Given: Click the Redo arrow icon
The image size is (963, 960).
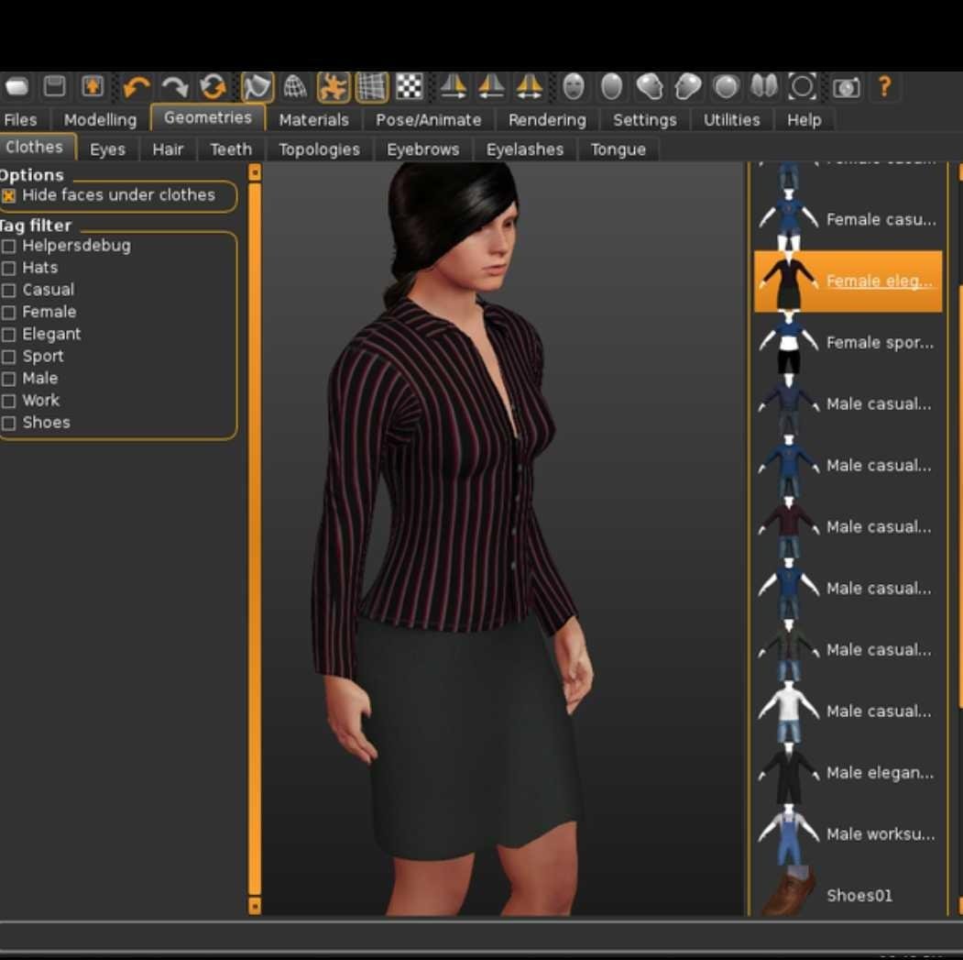Looking at the screenshot, I should (x=174, y=87).
